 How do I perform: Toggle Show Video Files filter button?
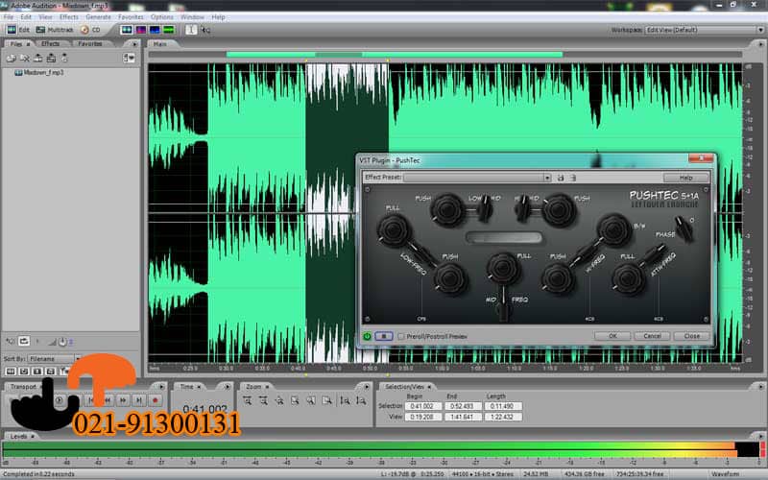click(x=36, y=372)
